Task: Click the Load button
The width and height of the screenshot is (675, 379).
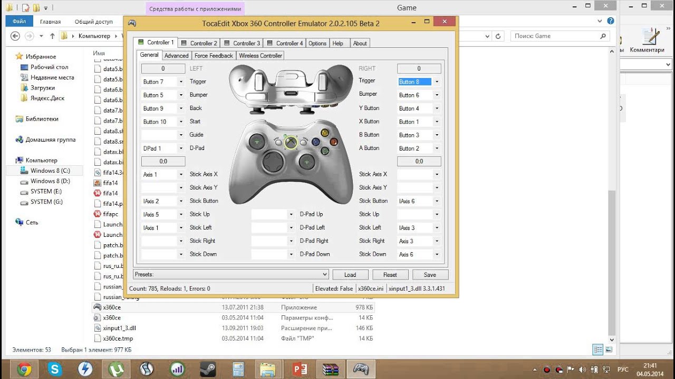Action: click(x=350, y=275)
